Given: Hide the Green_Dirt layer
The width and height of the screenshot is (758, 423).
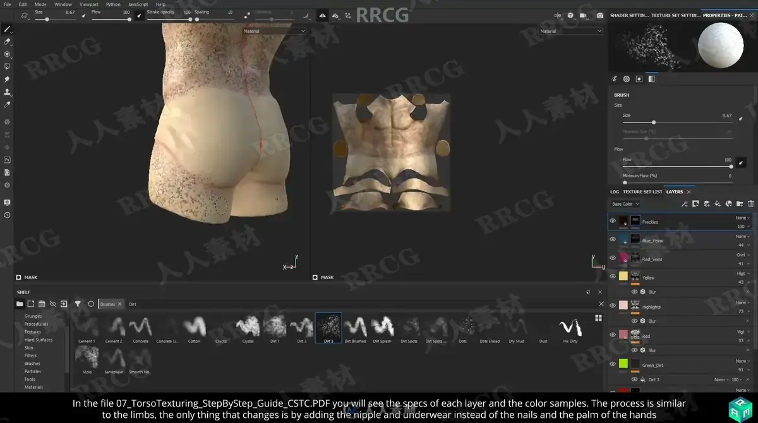Looking at the screenshot, I should click(613, 364).
